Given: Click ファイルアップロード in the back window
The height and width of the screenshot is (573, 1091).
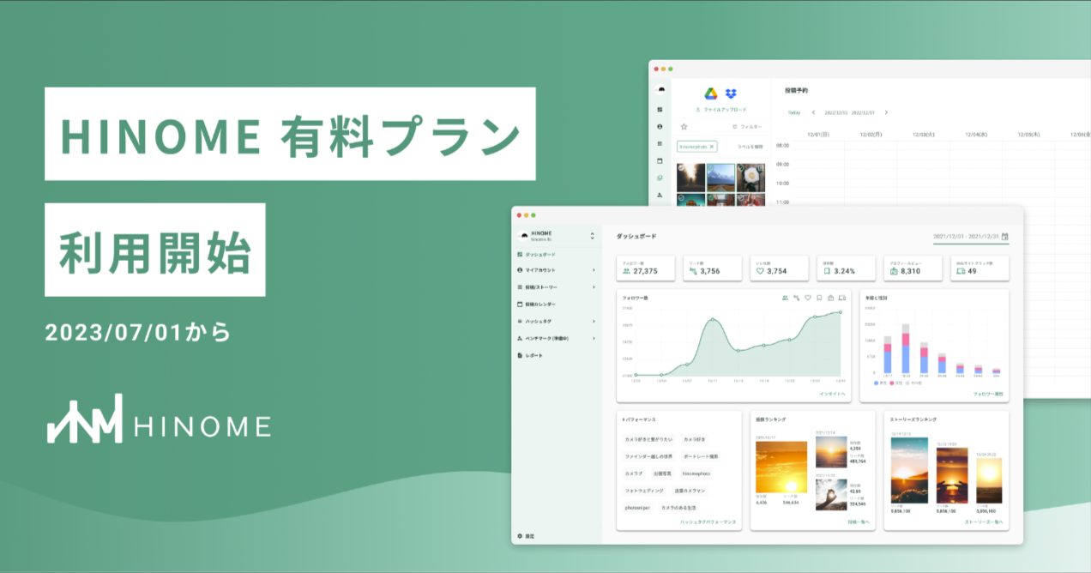Looking at the screenshot, I should point(720,110).
